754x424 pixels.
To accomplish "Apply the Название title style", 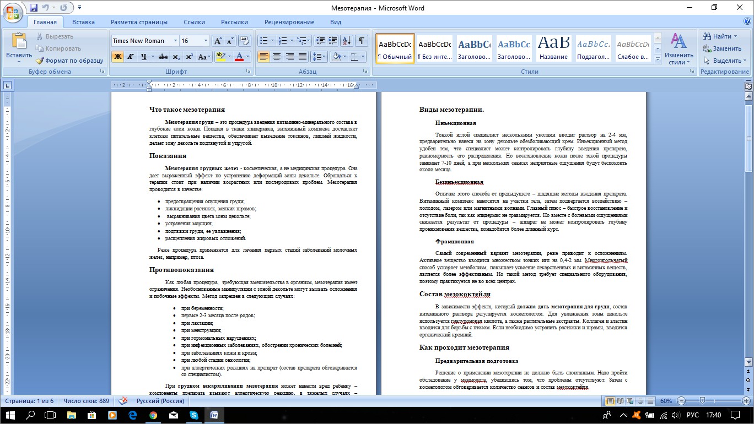I will coord(554,48).
